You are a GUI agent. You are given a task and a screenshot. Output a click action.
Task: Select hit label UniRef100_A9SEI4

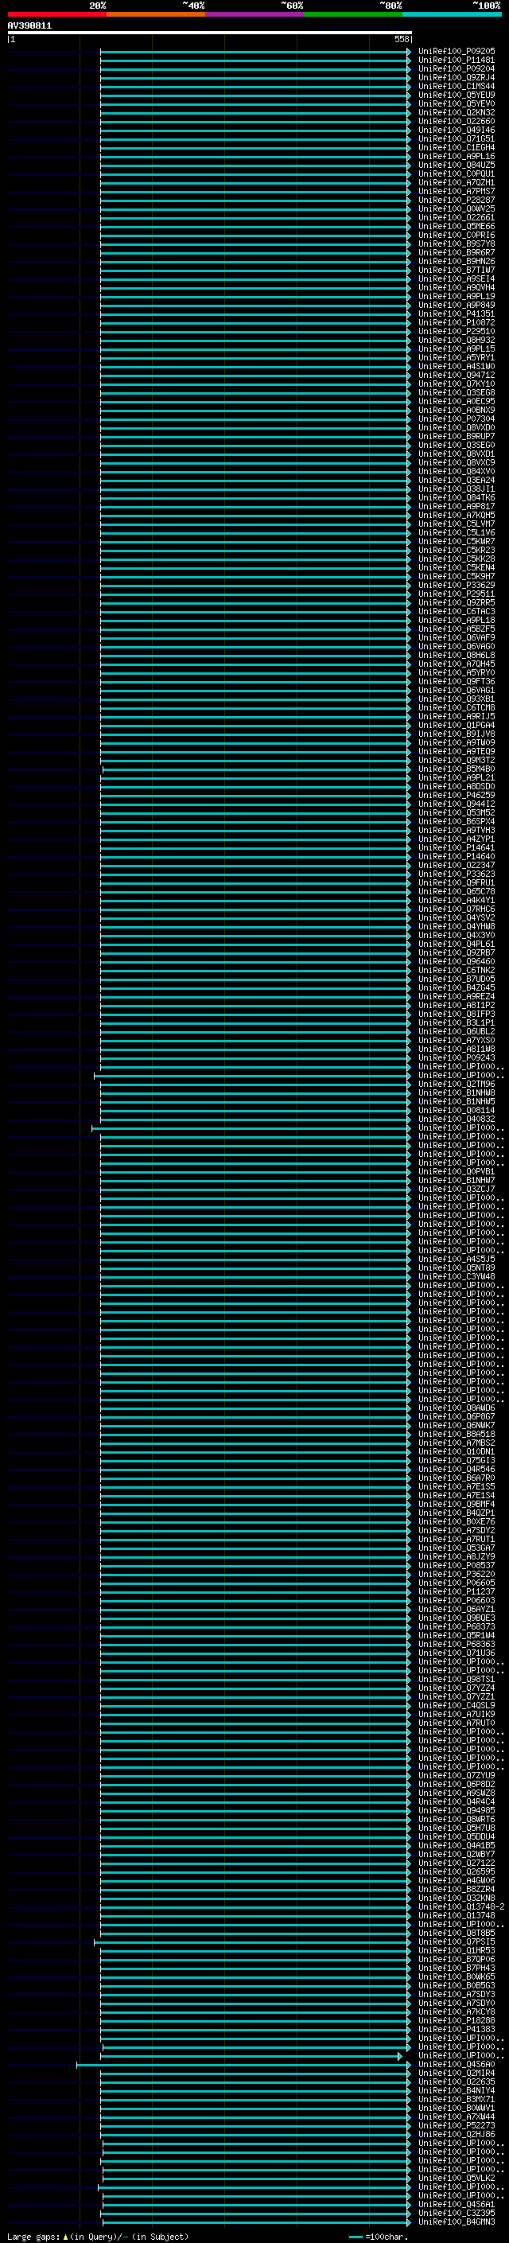tap(456, 278)
